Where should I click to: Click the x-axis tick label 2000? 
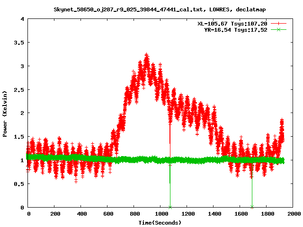(x=294, y=214)
